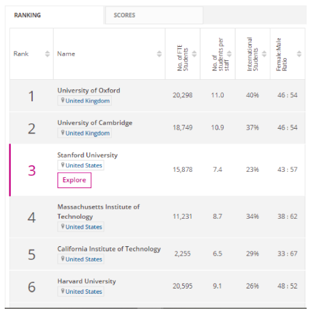Open Massachusetts Institute of Technology link
Viewport: 310px width, 314px height.
point(98,211)
